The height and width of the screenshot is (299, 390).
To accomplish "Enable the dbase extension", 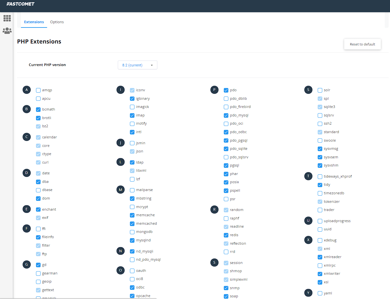I will coord(38,190).
